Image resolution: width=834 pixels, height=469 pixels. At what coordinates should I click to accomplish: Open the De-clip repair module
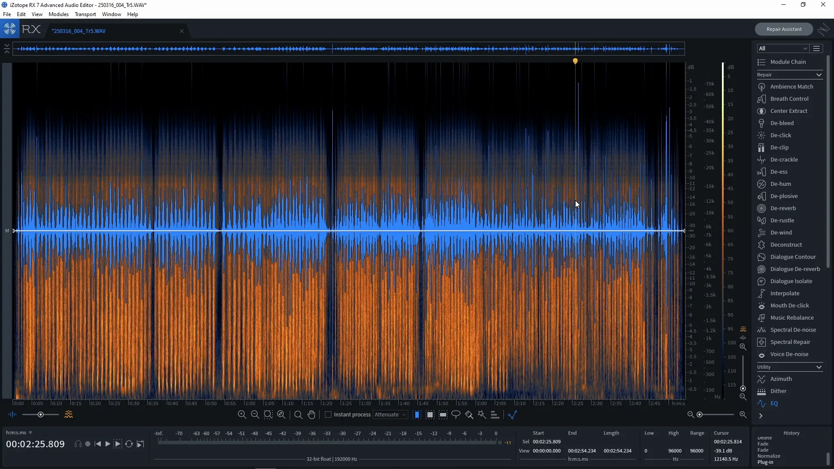(780, 147)
